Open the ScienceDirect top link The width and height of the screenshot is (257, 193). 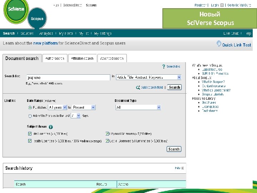(72, 5)
